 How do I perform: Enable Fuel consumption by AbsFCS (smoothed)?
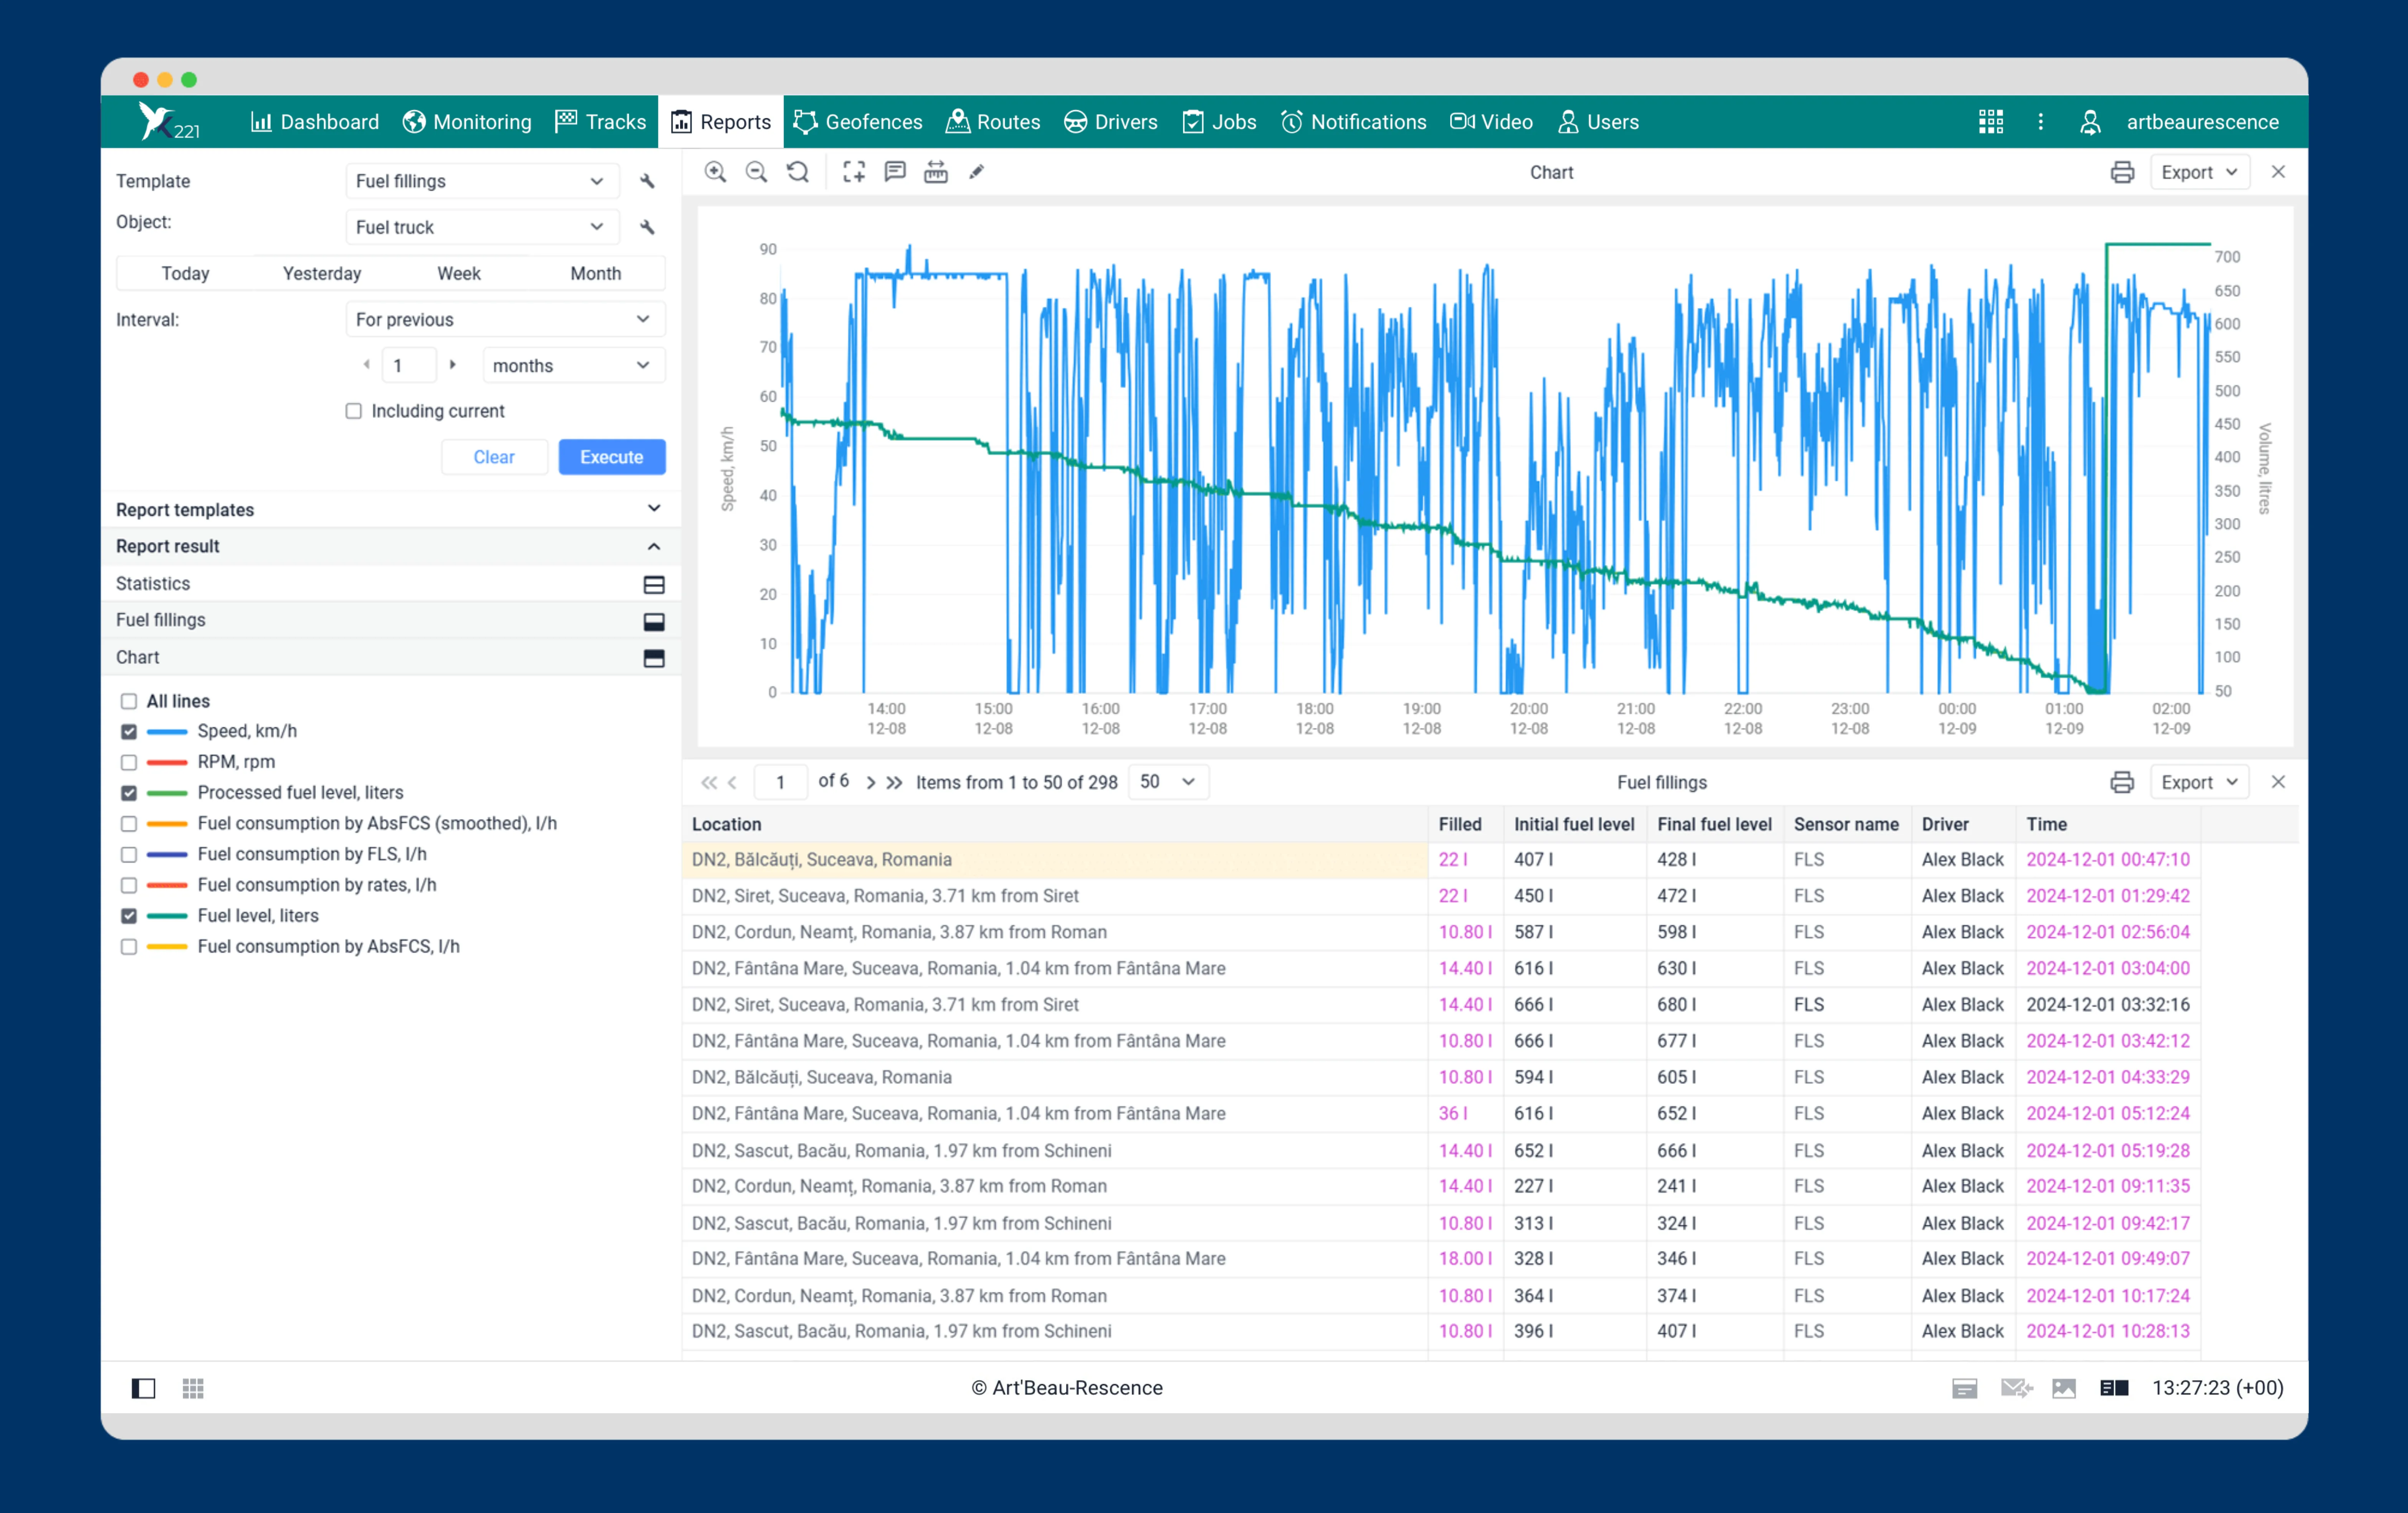(129, 824)
